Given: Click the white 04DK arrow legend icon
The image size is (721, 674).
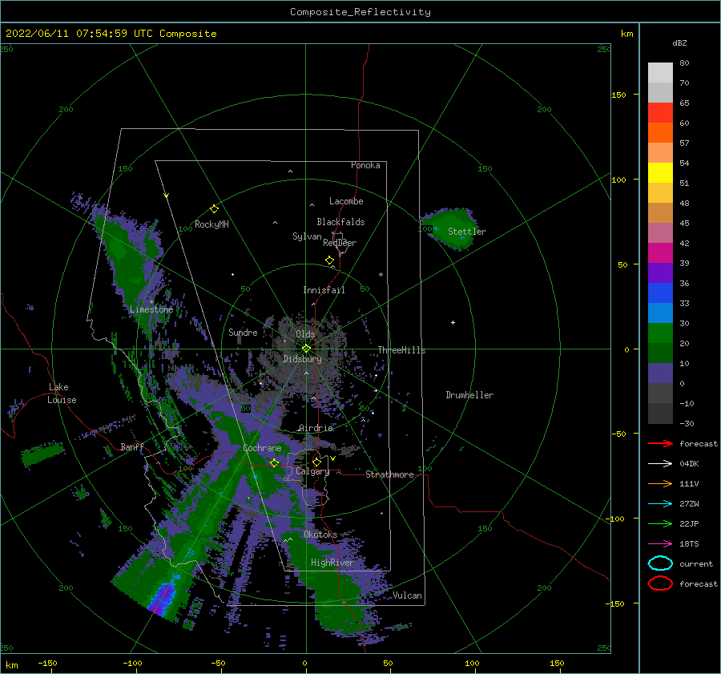Looking at the screenshot, I should [x=660, y=464].
